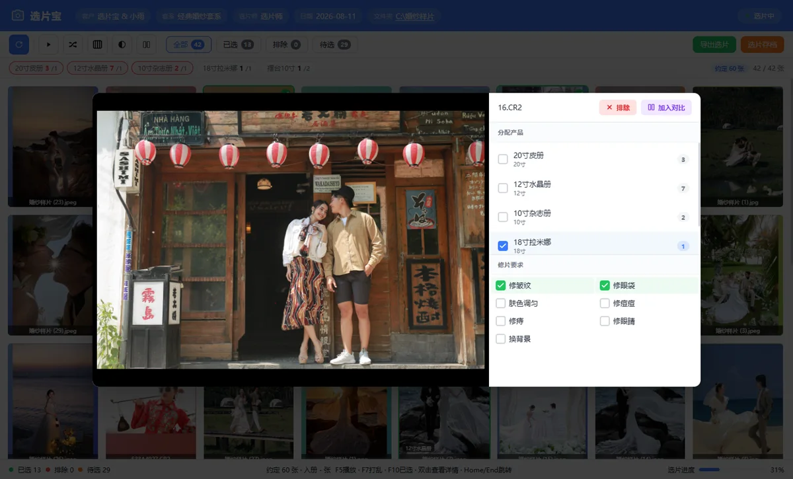Click the 套系 经典婚纱套系 info pill
The width and height of the screenshot is (793, 479).
coord(192,16)
